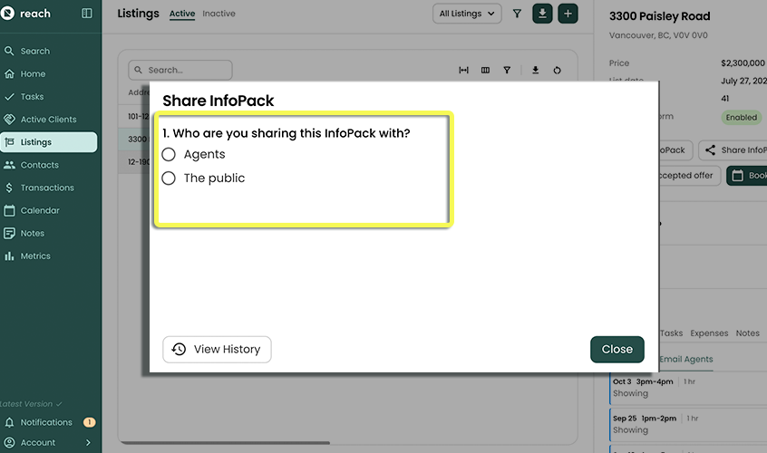Viewport: 767px width, 453px height.
Task: Expand the All Listings dropdown
Action: click(x=467, y=14)
